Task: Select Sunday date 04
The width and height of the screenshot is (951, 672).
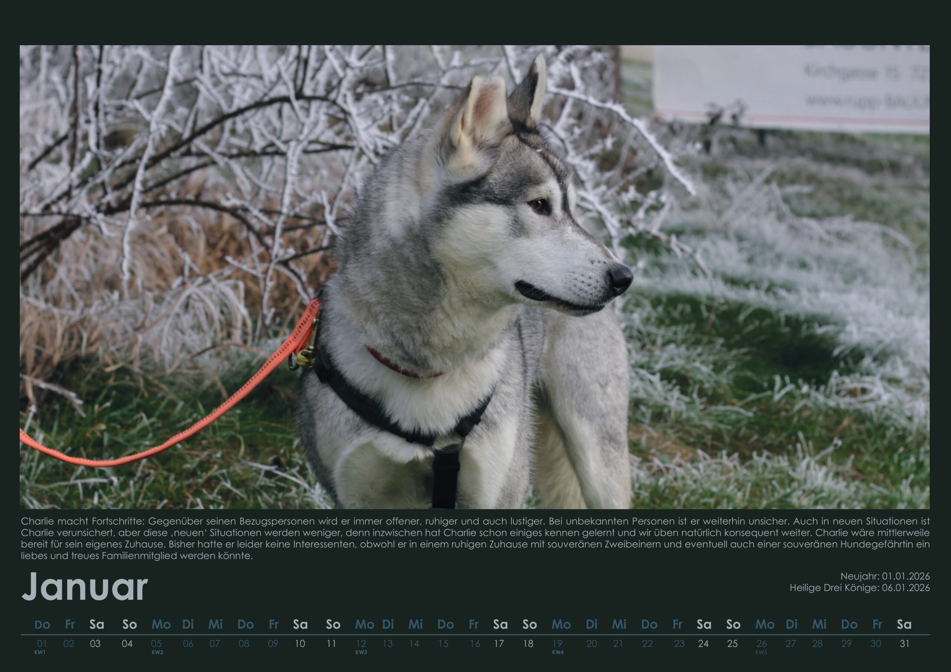Action: pyautogui.click(x=127, y=643)
